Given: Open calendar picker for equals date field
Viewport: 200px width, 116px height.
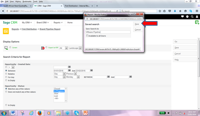Looking at the screenshot, I should 69,67.
